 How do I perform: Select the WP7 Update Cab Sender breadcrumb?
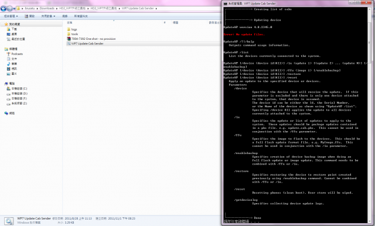click(x=138, y=8)
